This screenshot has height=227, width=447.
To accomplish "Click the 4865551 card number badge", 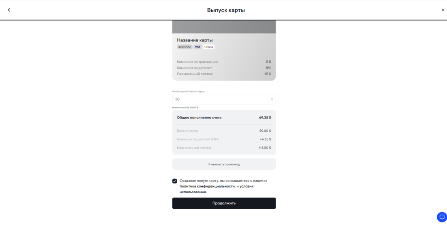I will pyautogui.click(x=184, y=47).
